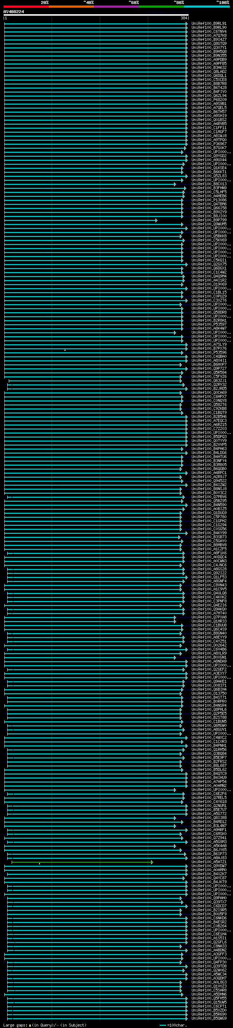
Task: Select hit label UniRef100_P13086
Action: coord(209,200)
